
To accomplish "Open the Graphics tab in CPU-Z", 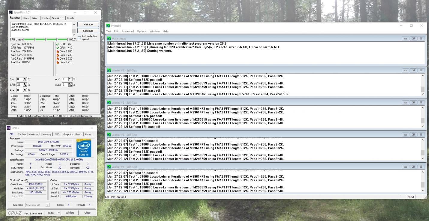I will [68, 134].
